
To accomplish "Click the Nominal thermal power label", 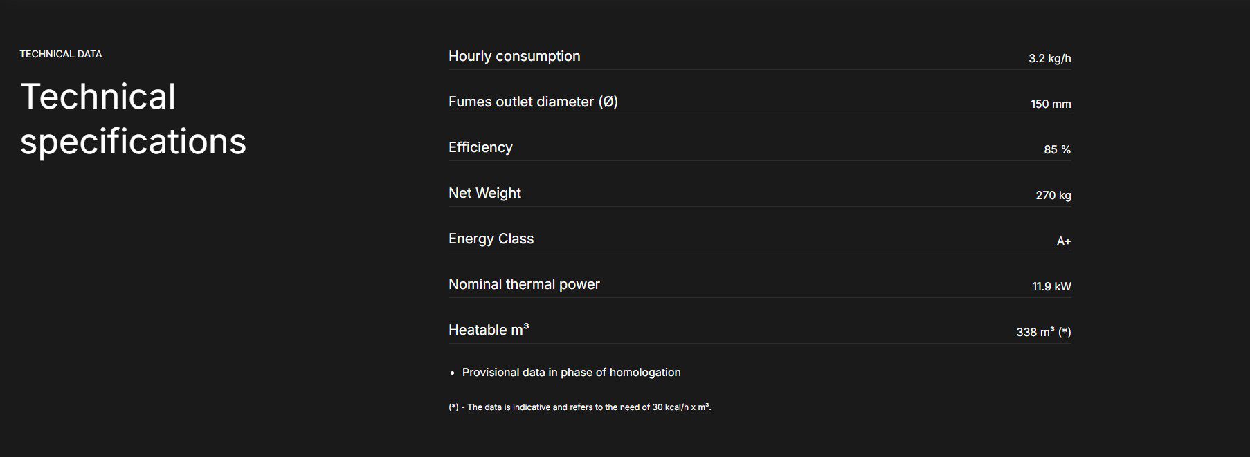I will coord(524,285).
